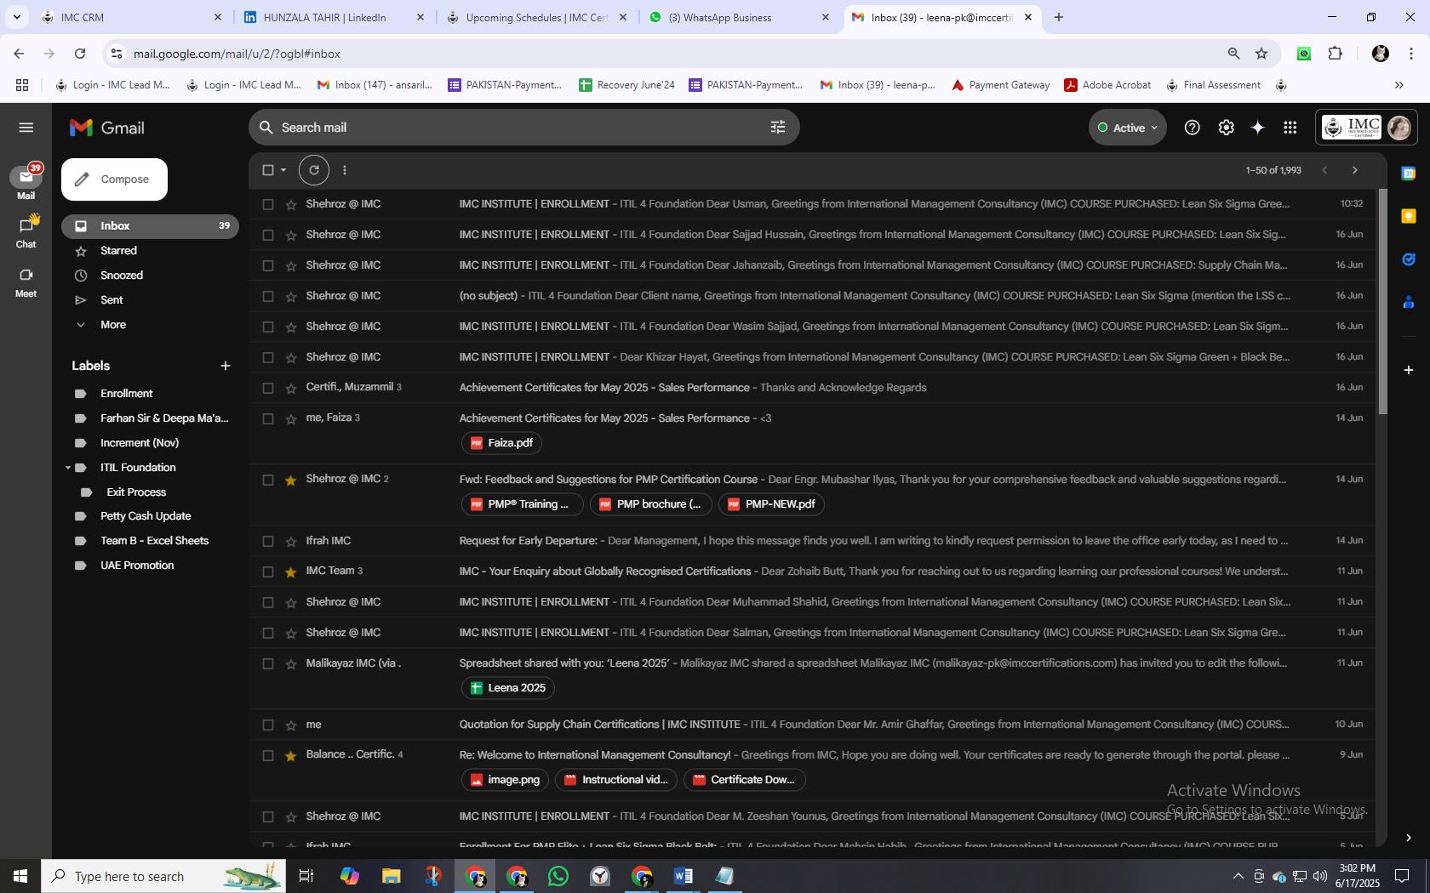
Task: Open Chrome Extensions puzzle icon
Action: point(1336,54)
